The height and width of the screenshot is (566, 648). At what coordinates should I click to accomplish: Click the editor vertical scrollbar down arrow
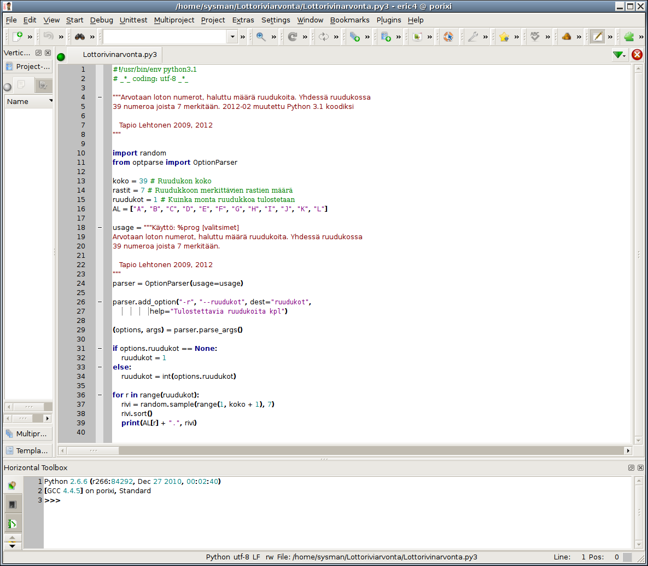click(638, 441)
